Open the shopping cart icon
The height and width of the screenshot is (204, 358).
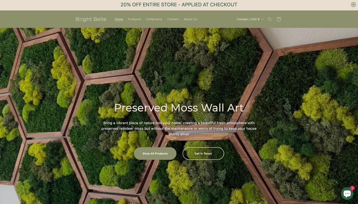point(279,19)
